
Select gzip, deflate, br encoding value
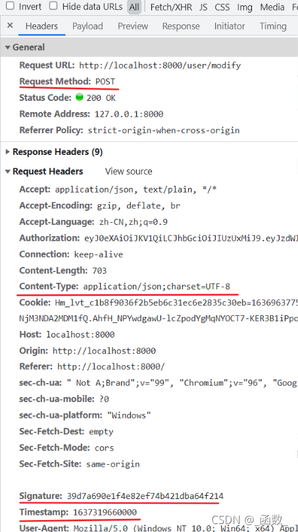point(139,206)
